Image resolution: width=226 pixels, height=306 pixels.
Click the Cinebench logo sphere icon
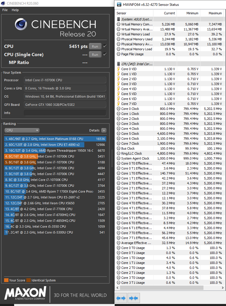click(x=21, y=24)
